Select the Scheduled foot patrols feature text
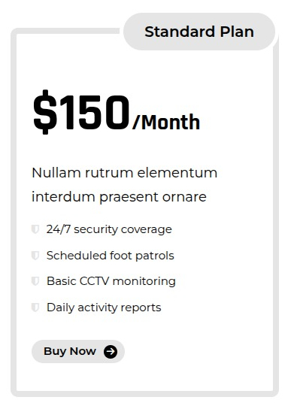This screenshot has height=406, width=294. coord(110,256)
